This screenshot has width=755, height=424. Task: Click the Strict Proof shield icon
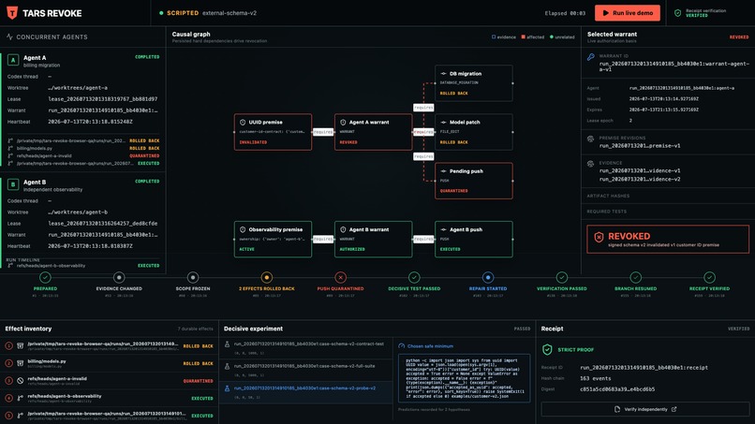coord(547,350)
